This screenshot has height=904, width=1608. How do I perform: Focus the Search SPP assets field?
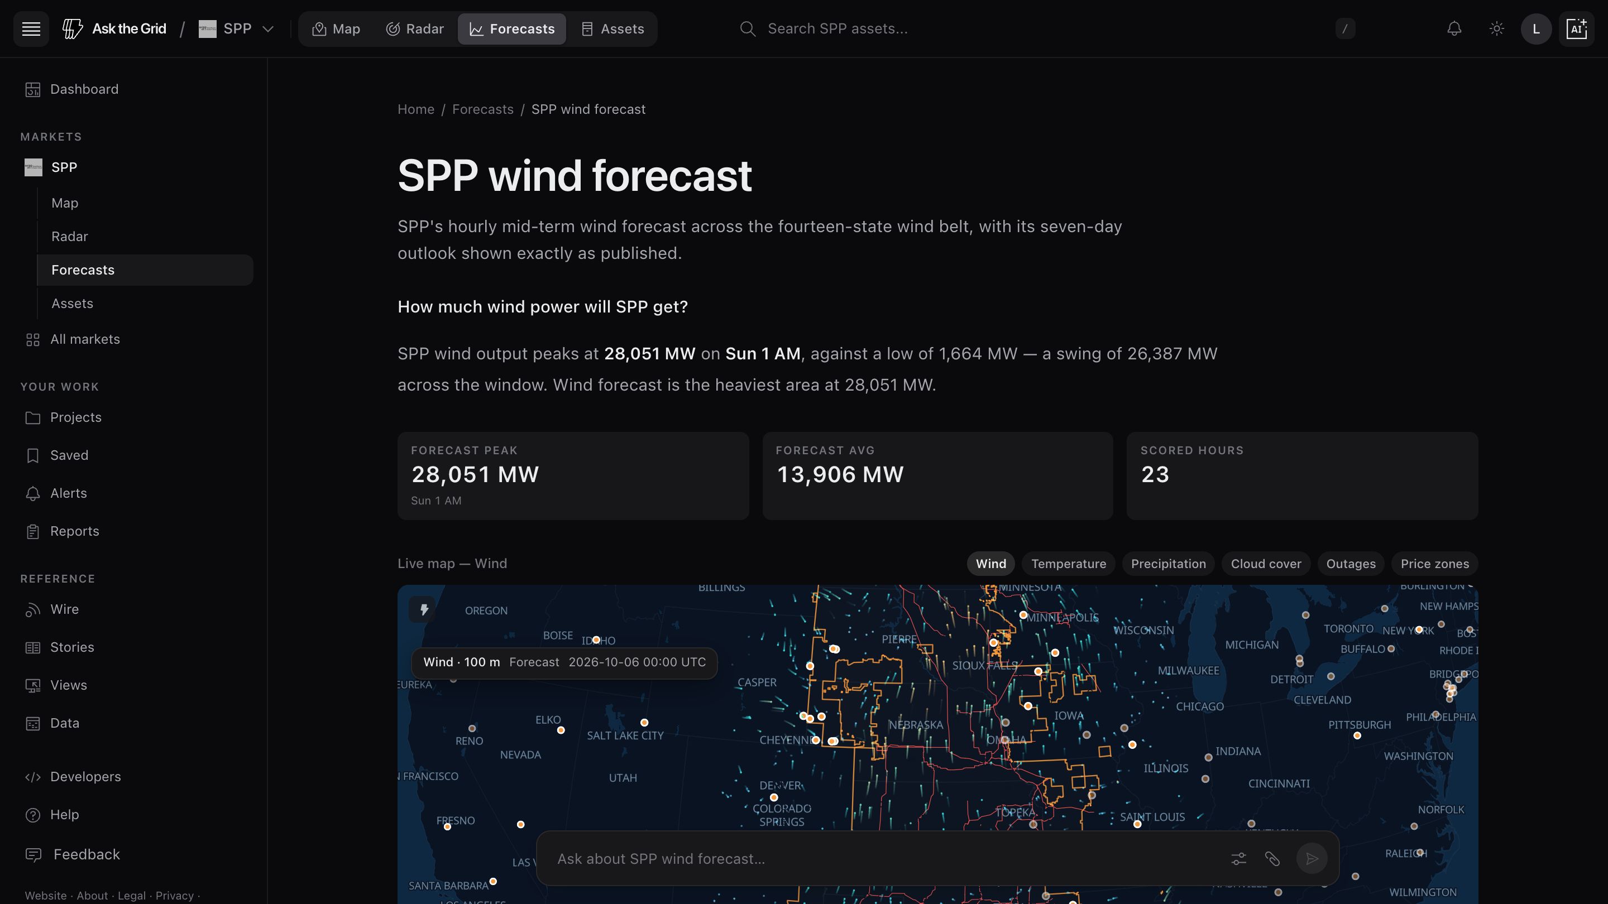tap(1047, 28)
